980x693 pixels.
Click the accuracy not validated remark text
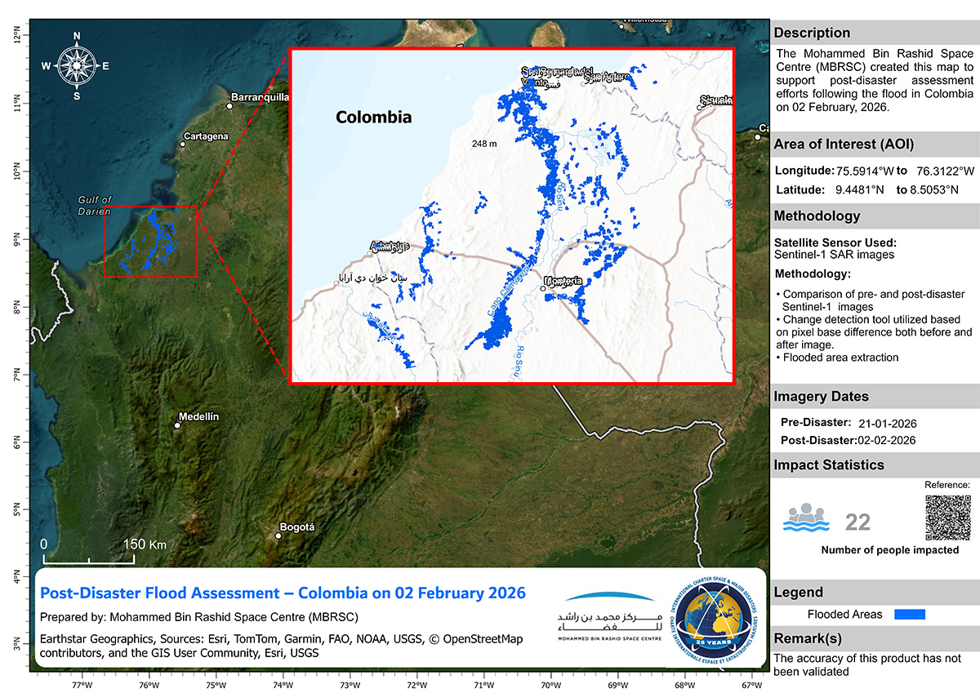point(867,664)
